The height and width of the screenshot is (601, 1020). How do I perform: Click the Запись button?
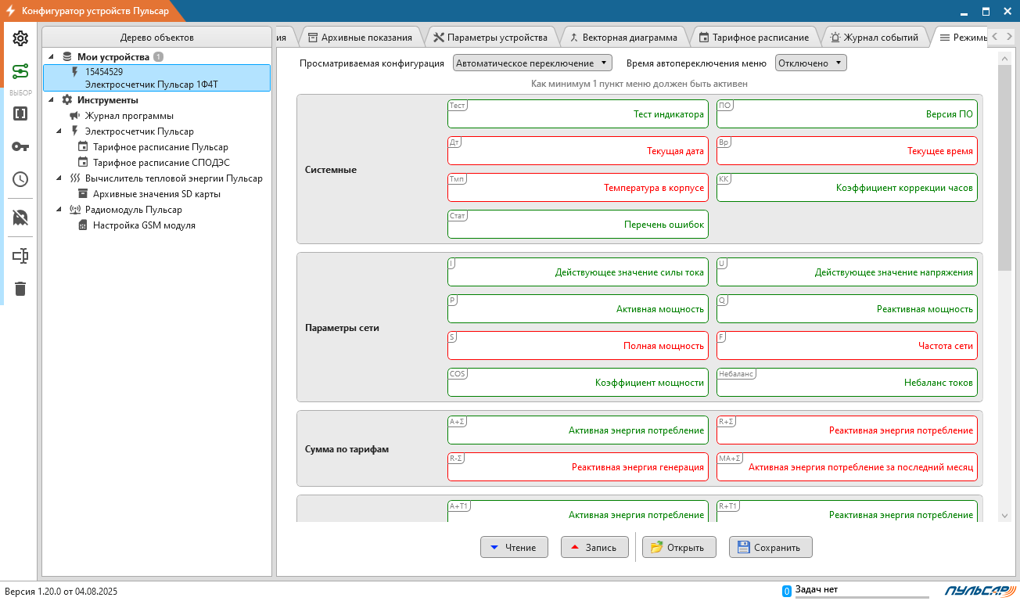click(594, 547)
